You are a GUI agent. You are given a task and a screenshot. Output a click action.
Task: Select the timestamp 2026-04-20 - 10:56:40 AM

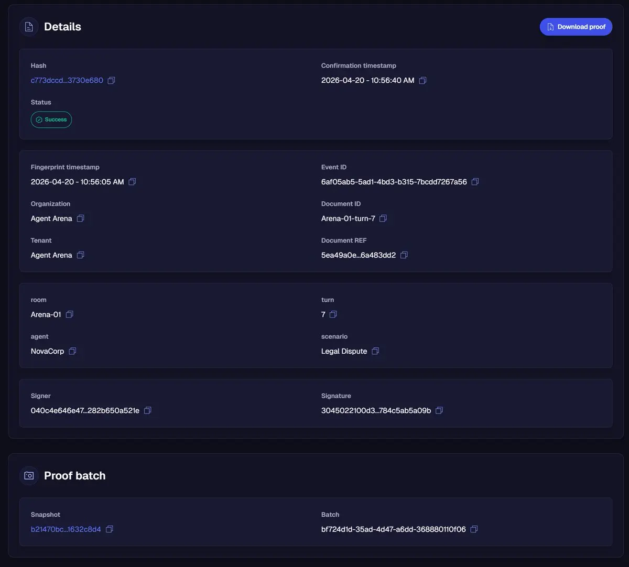tap(368, 80)
